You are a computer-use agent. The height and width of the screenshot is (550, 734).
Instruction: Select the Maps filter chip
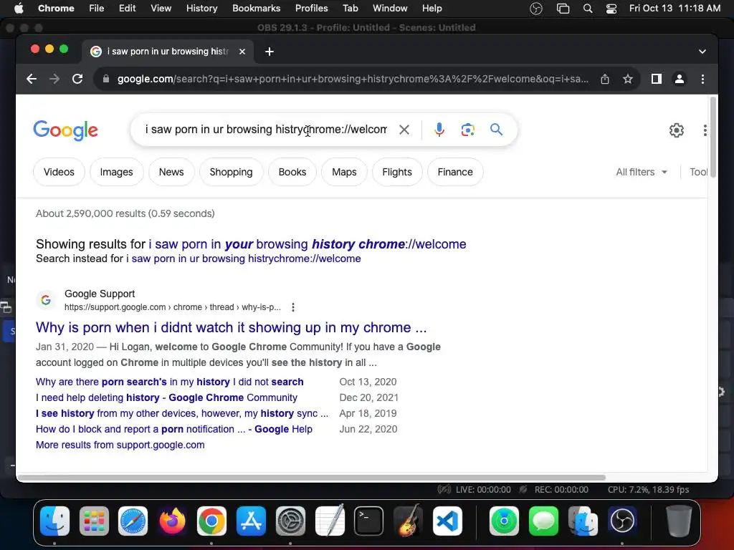[345, 172]
